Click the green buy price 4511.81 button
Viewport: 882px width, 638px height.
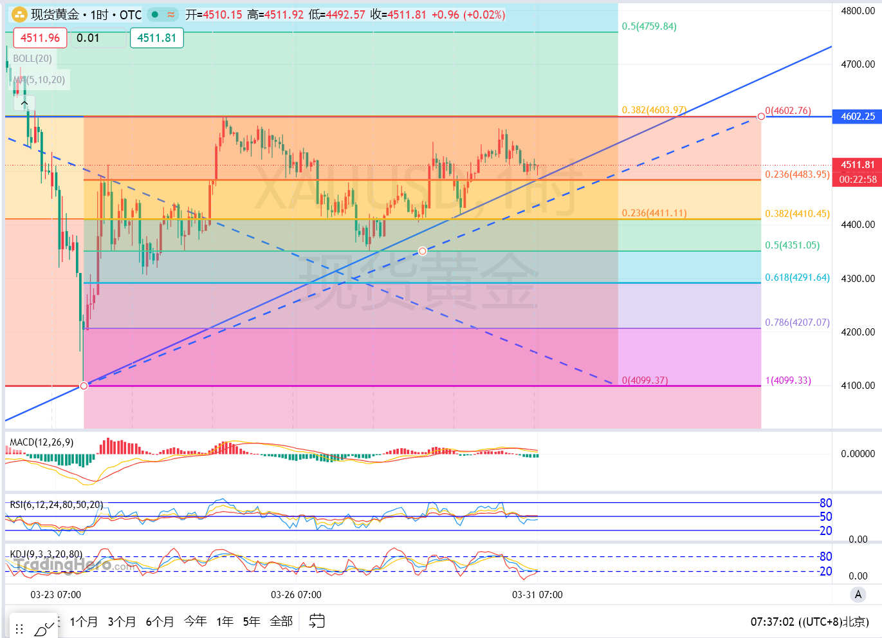(156, 38)
